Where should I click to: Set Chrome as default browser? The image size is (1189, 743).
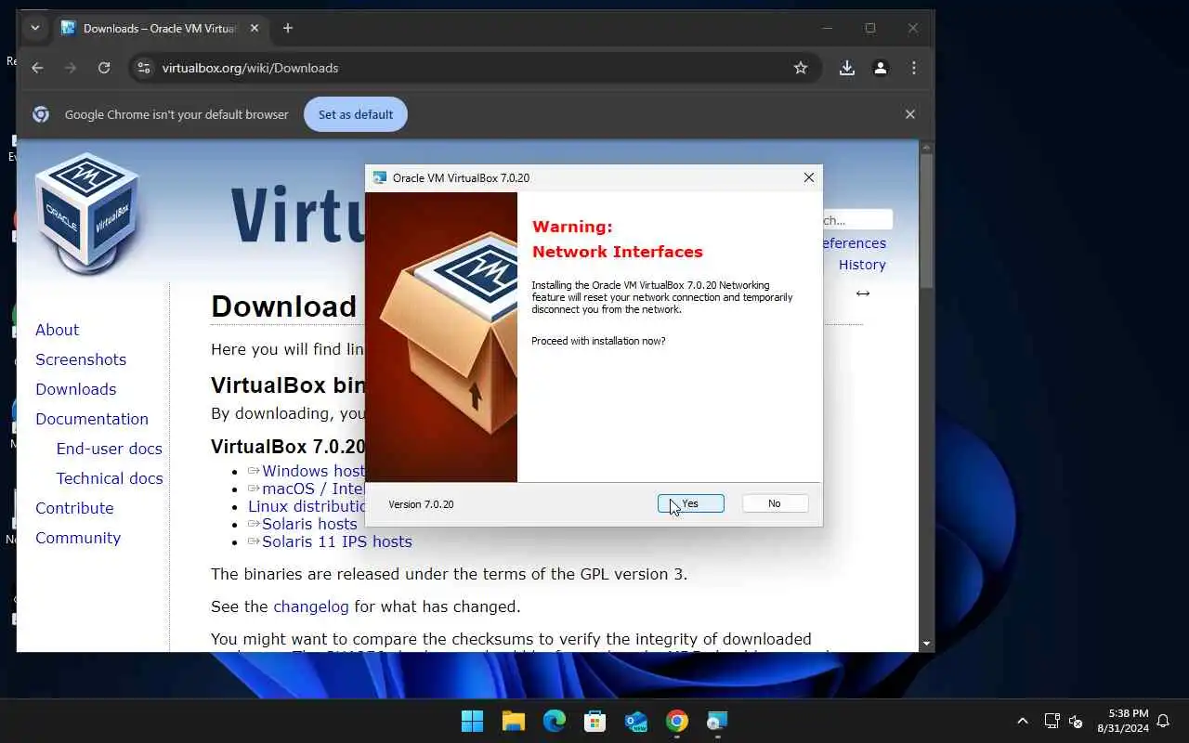point(356,114)
